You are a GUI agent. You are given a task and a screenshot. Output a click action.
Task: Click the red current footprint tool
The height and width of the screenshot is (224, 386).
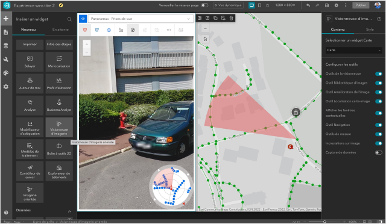(x=85, y=30)
